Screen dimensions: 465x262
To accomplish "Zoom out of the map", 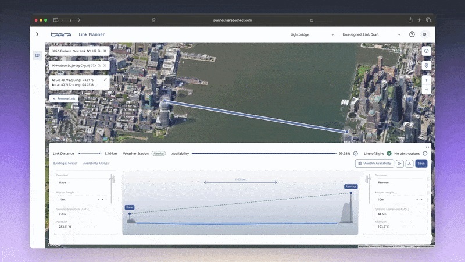I will [426, 90].
